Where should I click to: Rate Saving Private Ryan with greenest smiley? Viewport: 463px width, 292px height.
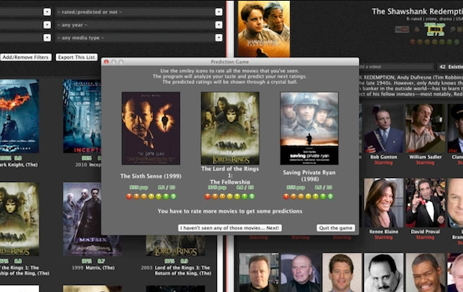click(330, 196)
